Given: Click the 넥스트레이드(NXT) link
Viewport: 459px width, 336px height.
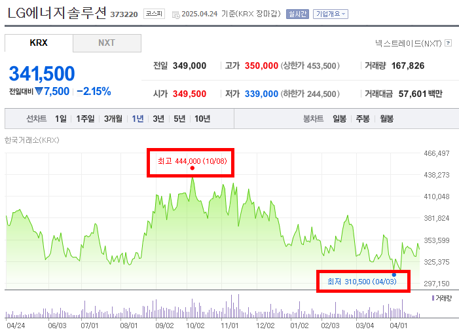Looking at the screenshot, I should pos(409,43).
